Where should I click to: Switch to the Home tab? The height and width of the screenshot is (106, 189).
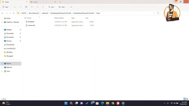[42, 2]
